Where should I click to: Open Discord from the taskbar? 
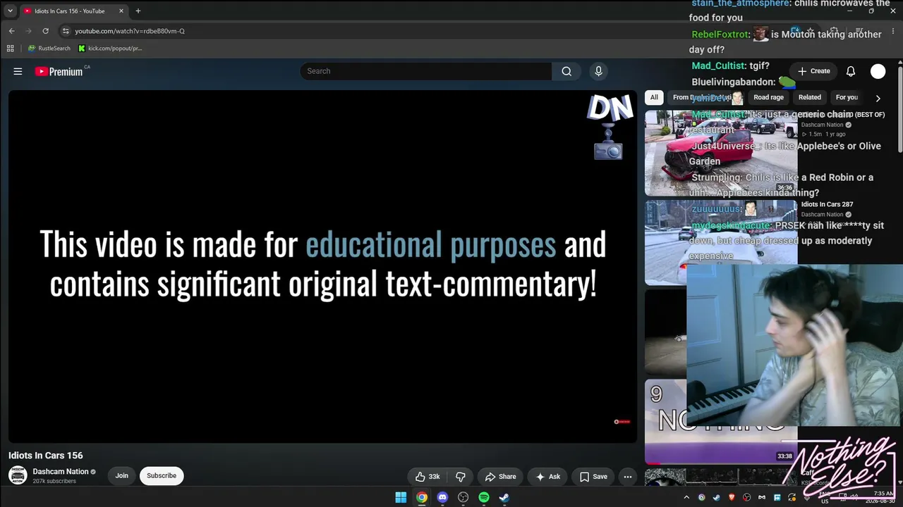click(442, 497)
